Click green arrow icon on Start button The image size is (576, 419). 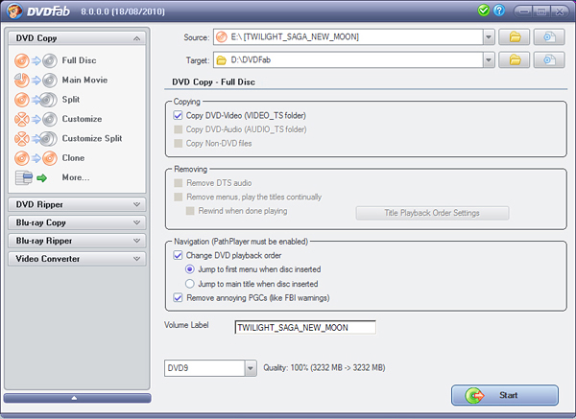(475, 396)
